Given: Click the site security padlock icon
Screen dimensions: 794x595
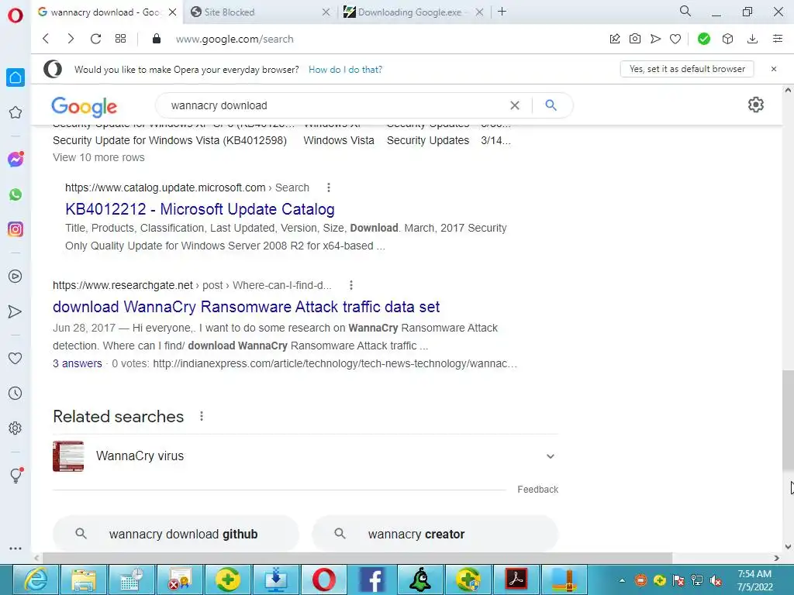Looking at the screenshot, I should 157,39.
